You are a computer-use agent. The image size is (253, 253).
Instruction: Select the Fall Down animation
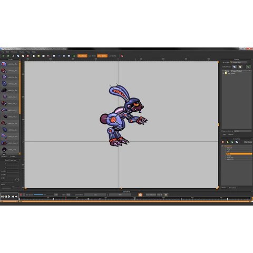click(230, 160)
